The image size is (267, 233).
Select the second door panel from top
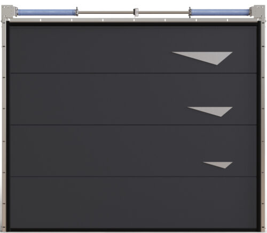point(133,99)
